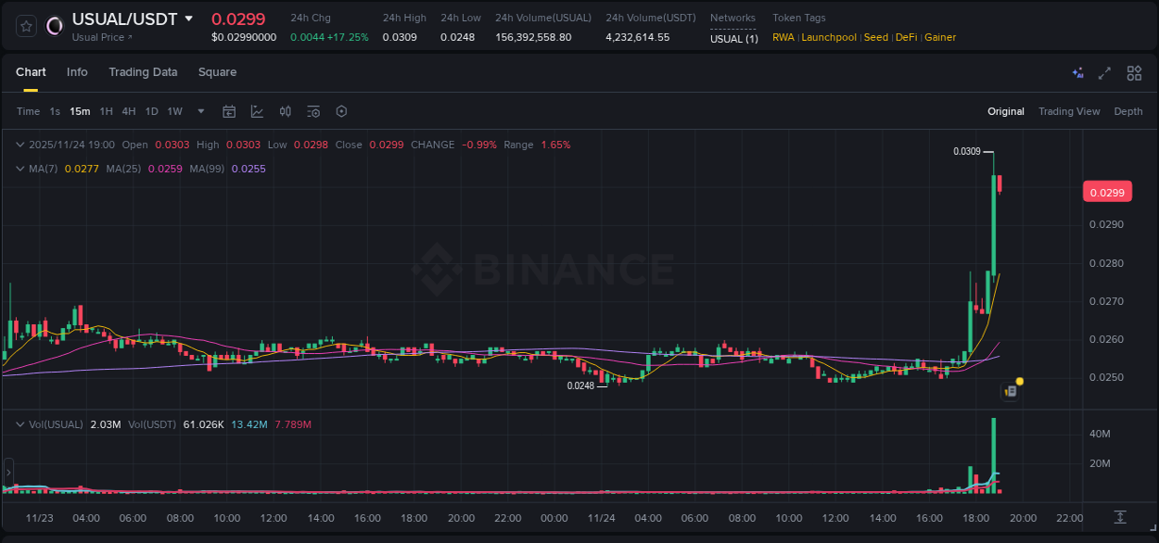Select the 1D timeframe
Viewport: 1159px width, 543px height.
tap(151, 111)
